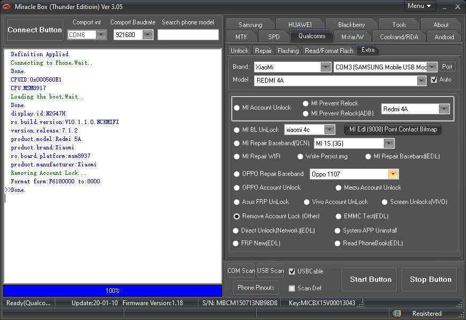Open the Repair sub-tab
The image size is (466, 320).
coord(263,51)
